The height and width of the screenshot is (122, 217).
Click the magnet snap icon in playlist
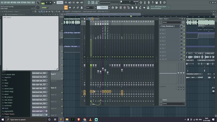(x=35, y=11)
